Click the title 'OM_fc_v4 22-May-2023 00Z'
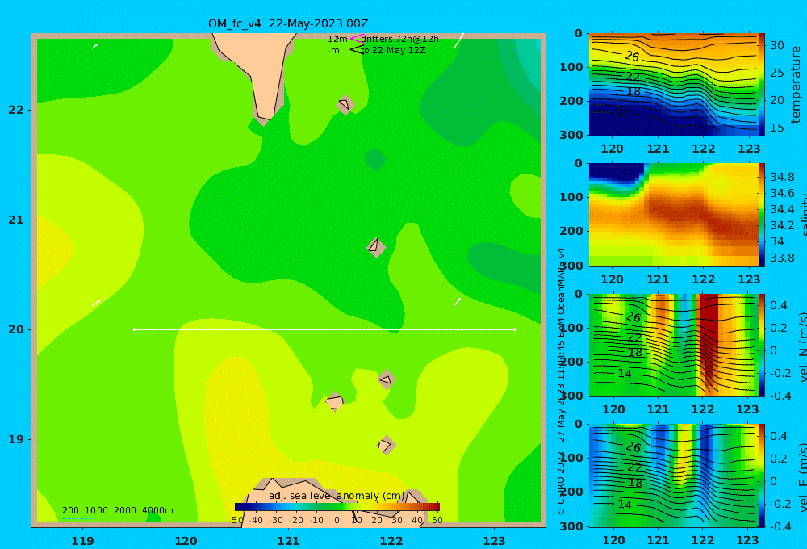Viewport: 807px width, 549px height. (288, 23)
